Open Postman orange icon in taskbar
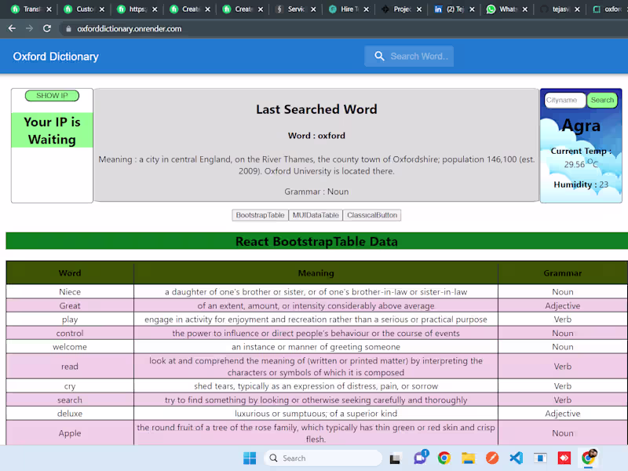 [x=492, y=458]
